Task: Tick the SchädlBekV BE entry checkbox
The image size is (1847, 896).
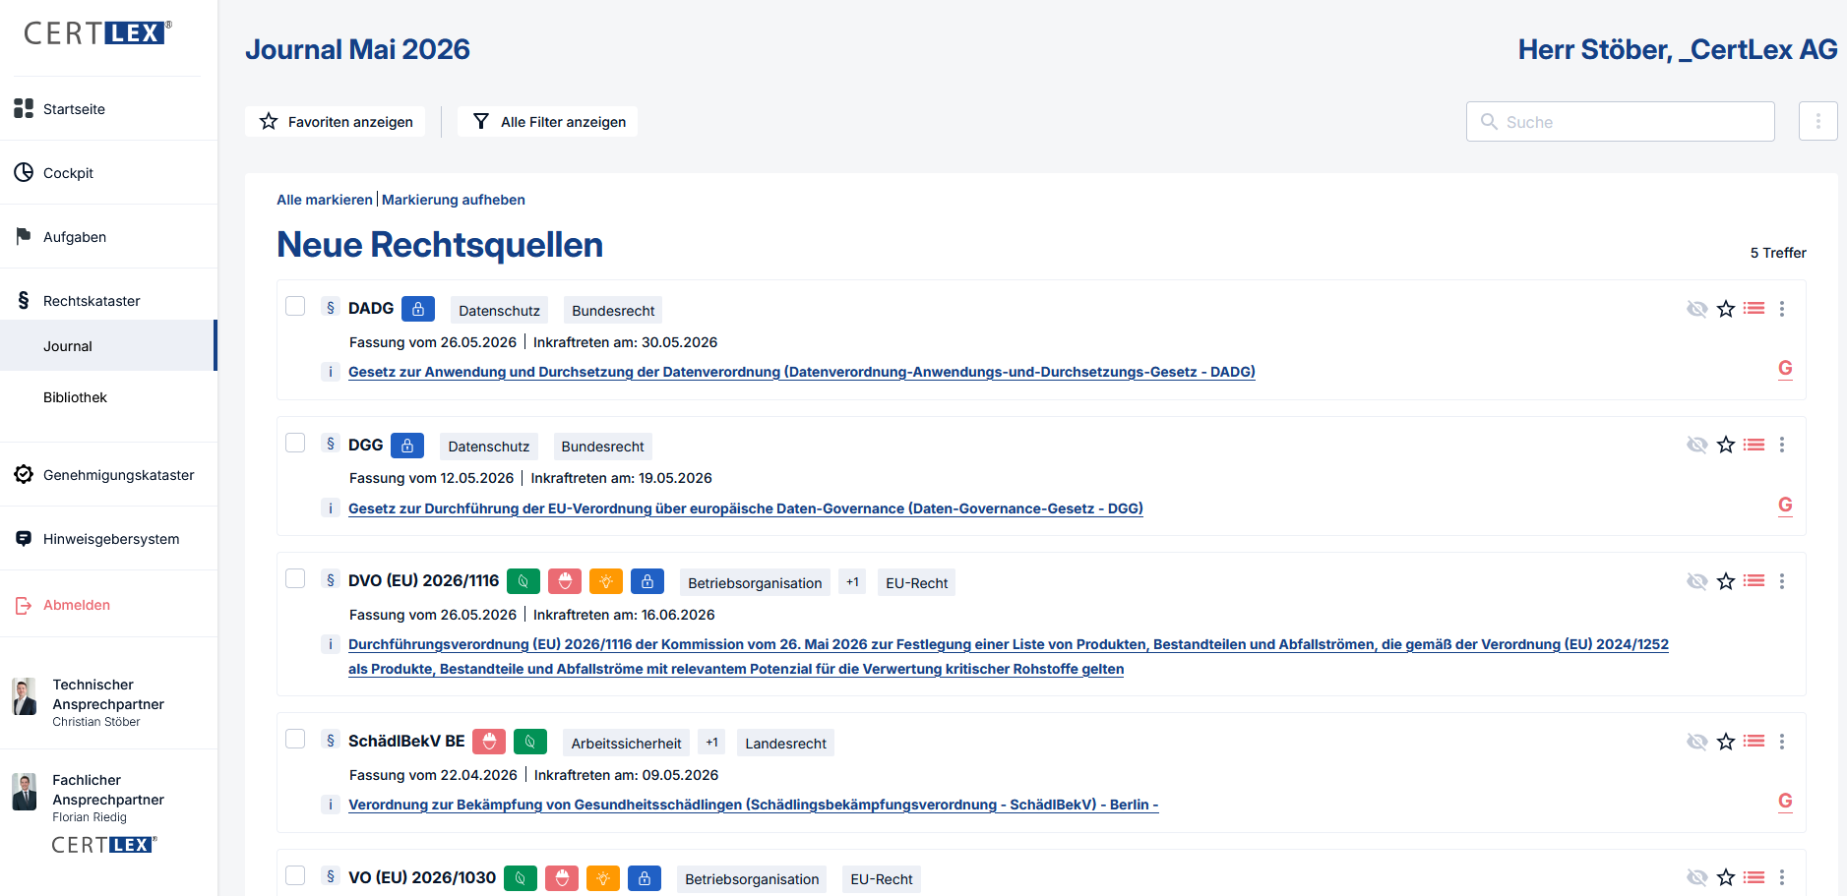Action: 295,739
